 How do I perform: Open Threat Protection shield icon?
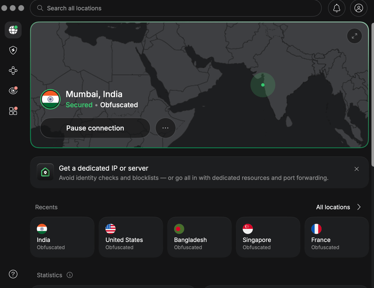click(x=13, y=50)
